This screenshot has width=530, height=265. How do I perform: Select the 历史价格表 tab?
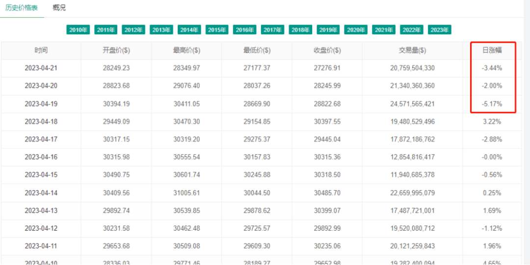pos(22,8)
